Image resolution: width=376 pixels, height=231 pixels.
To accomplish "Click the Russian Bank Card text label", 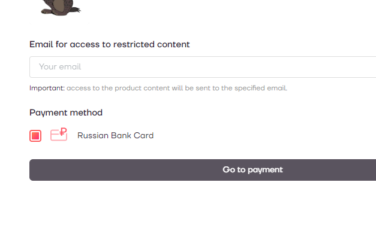I will [x=115, y=135].
